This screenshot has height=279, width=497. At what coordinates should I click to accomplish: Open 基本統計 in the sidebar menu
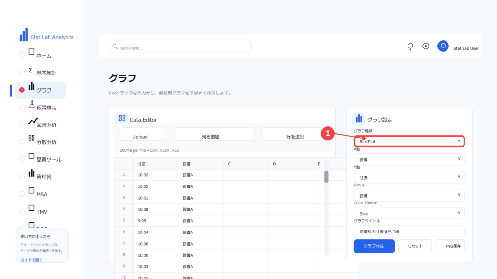(46, 73)
